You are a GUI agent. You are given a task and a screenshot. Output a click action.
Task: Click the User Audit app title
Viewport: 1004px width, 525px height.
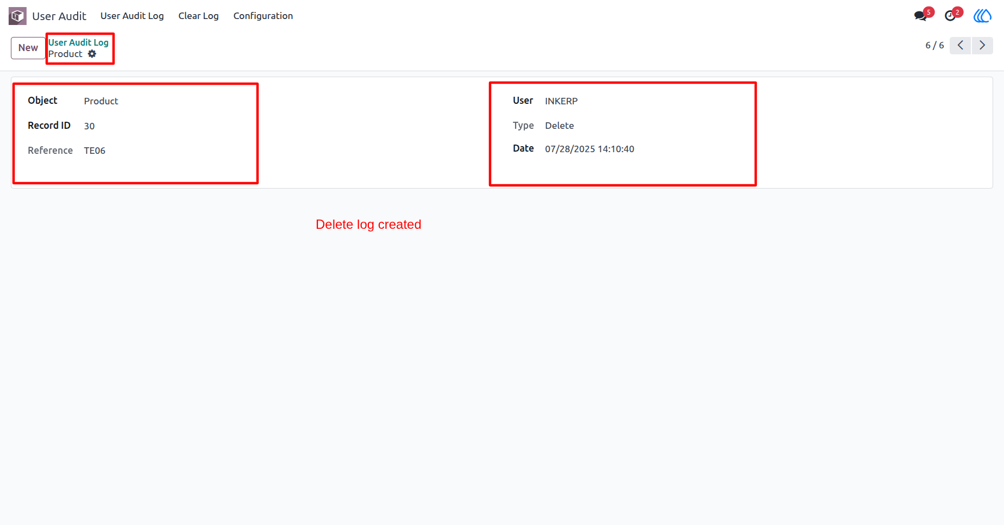pos(59,16)
